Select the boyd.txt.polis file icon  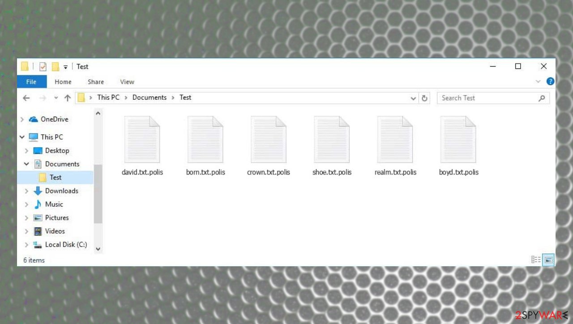click(x=458, y=139)
